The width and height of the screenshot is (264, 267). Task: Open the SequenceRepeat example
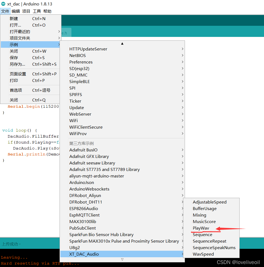coord(211,241)
